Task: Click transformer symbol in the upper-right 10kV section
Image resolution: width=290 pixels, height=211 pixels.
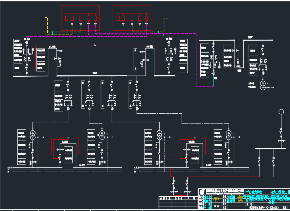Action: [x=263, y=86]
